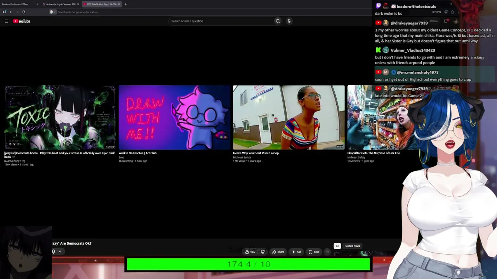Like the video with thumbs up
497x279 pixels.
[250, 252]
